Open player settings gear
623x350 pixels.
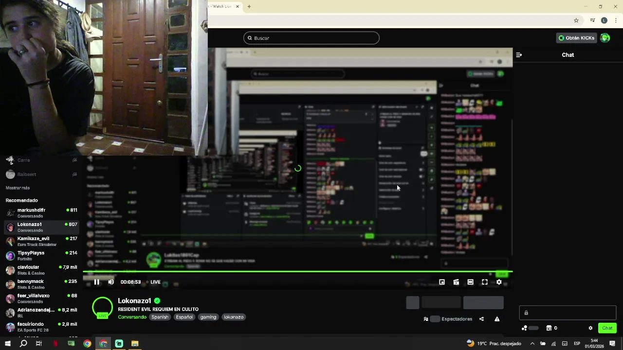coord(499,282)
